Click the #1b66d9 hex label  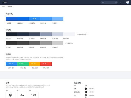point(9,23)
